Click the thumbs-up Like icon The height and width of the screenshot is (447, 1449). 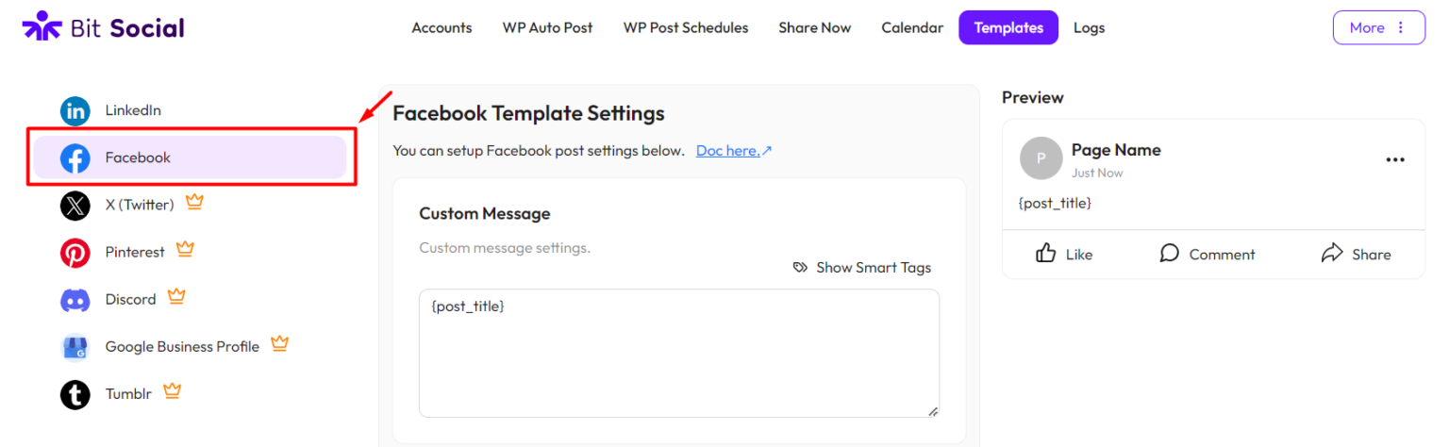click(1045, 253)
